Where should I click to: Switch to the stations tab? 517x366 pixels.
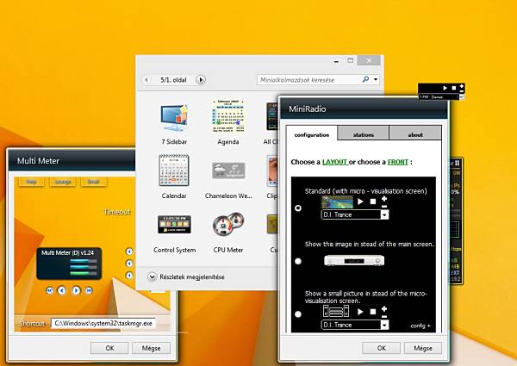click(364, 133)
